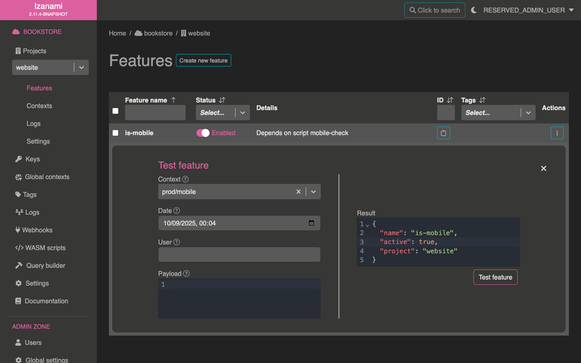Go to Contexts in the sidebar
Screen dimensions: 581x363
coord(39,106)
